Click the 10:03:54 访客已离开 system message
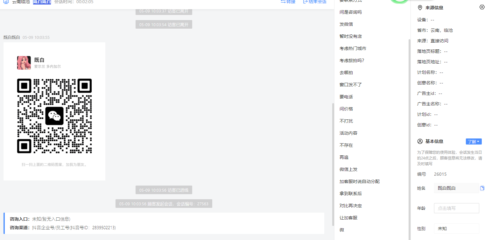The width and height of the screenshot is (491, 240). coord(164,25)
